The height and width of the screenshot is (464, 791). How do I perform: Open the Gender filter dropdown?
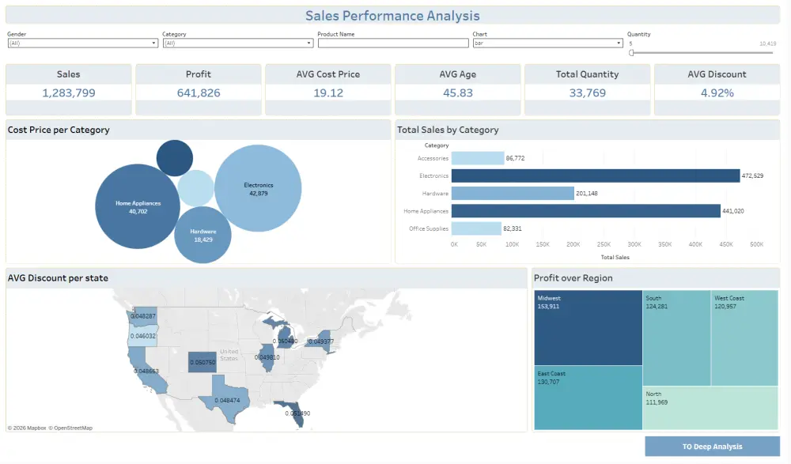point(83,43)
